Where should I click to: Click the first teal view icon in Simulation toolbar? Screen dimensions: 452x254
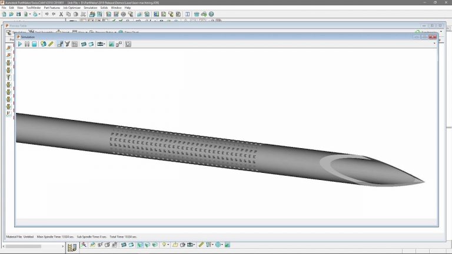84,44
